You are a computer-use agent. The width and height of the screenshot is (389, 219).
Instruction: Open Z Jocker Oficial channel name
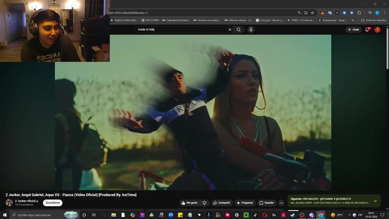coord(25,201)
